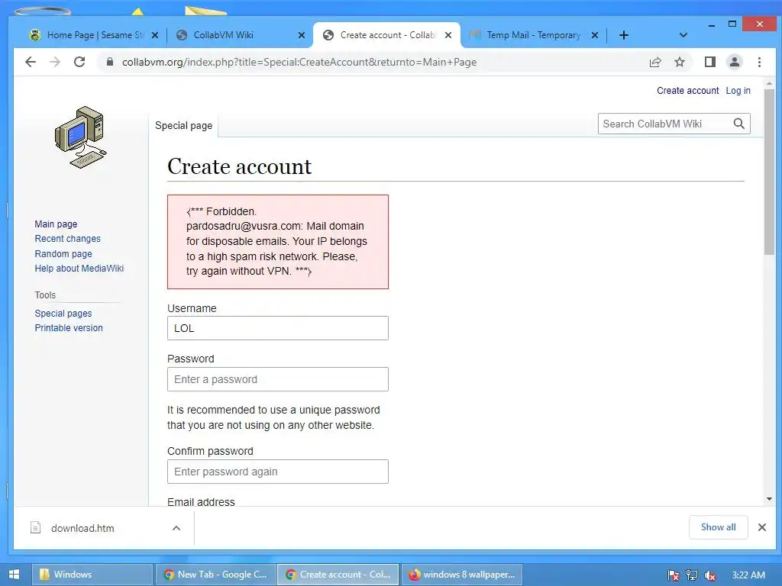Select the Create account browser tab

386,35
